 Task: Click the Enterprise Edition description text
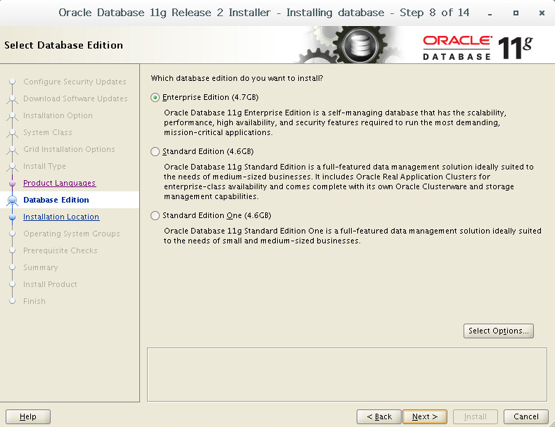(336, 122)
